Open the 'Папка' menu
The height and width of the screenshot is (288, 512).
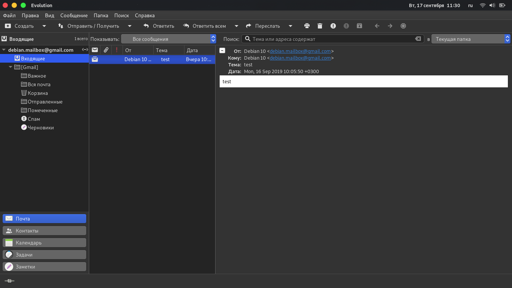(101, 15)
